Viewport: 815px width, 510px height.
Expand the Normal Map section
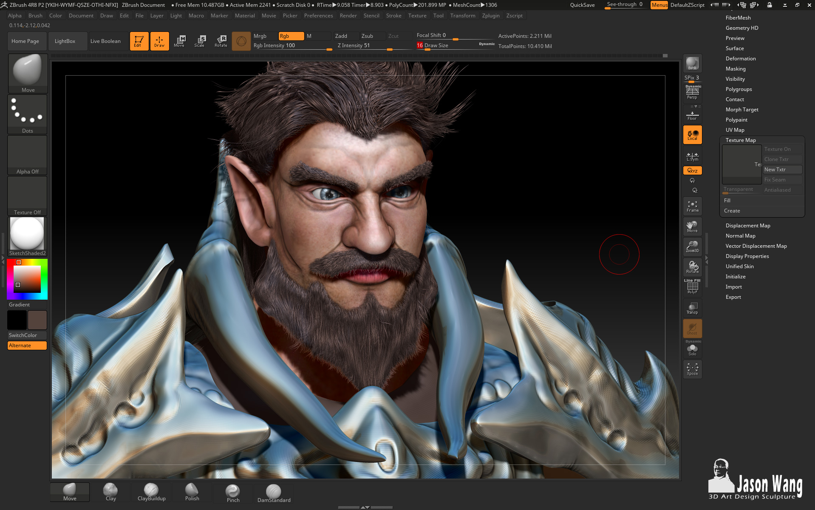(x=740, y=236)
